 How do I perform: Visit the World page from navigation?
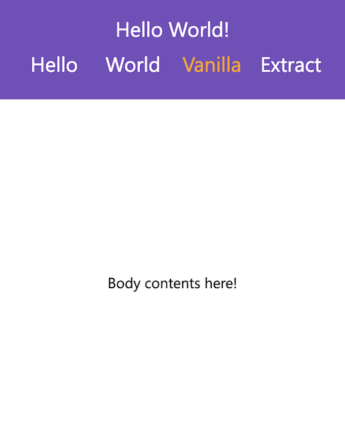point(133,65)
